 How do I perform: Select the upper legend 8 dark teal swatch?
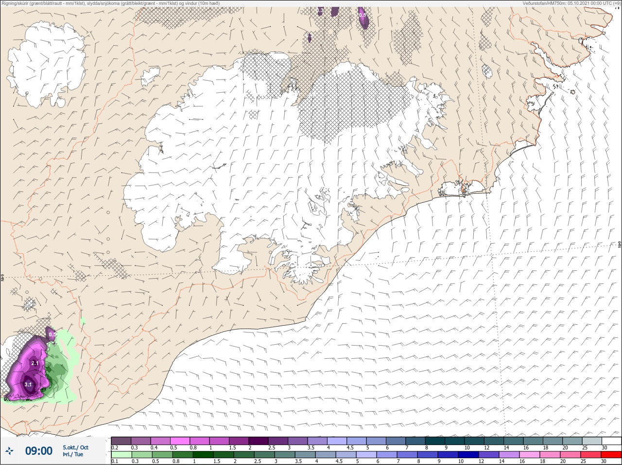pos(436,441)
